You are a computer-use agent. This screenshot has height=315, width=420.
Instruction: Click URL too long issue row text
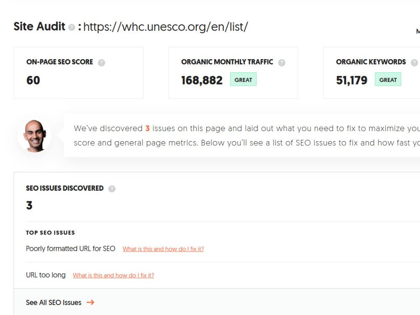[x=46, y=275]
